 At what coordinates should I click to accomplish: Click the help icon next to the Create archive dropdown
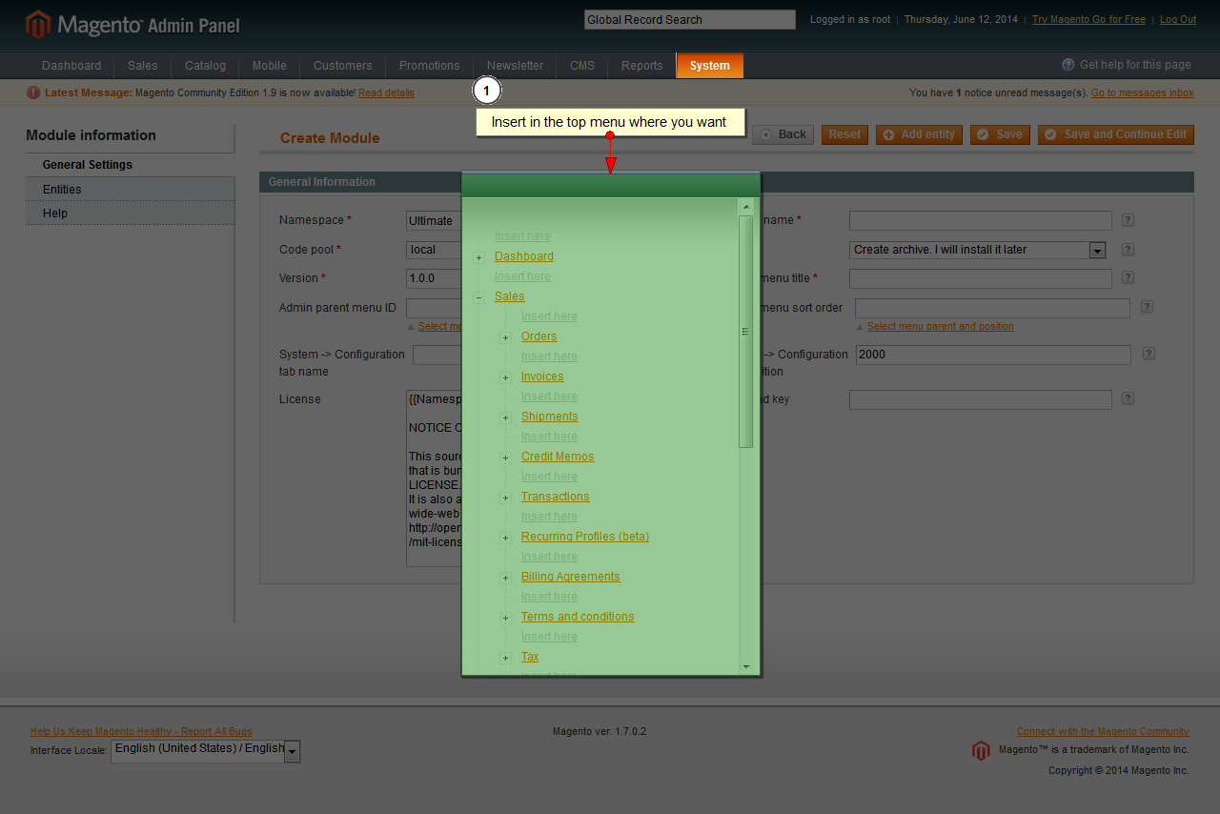click(x=1128, y=250)
